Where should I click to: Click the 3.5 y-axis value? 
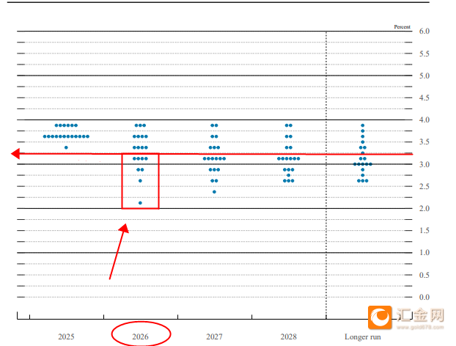point(424,142)
